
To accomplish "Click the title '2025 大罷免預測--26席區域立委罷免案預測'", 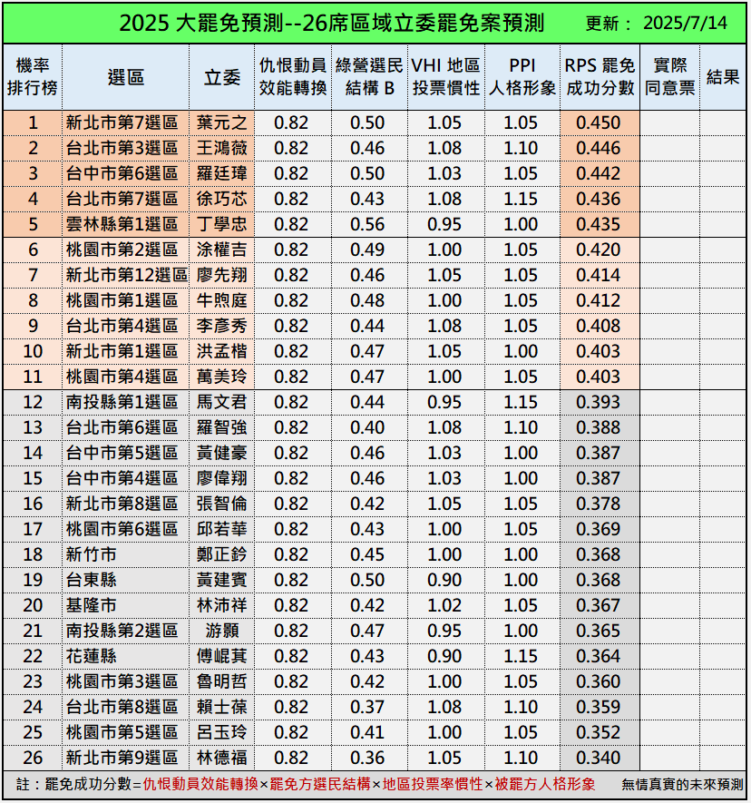I will [x=331, y=23].
